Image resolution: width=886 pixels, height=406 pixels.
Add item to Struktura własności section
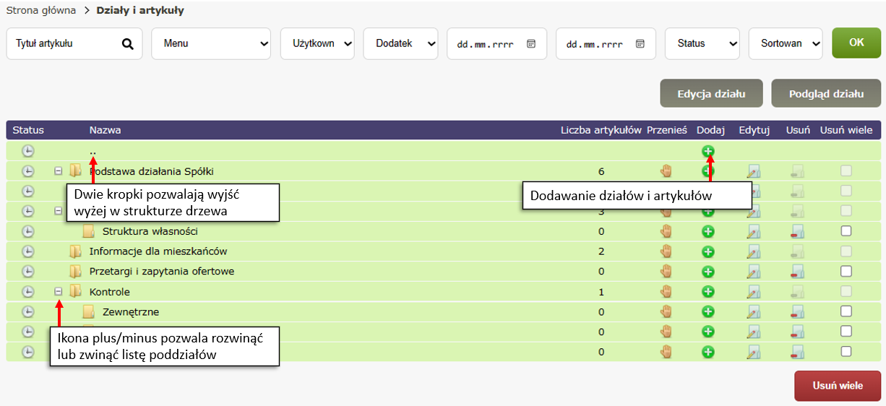pos(707,231)
